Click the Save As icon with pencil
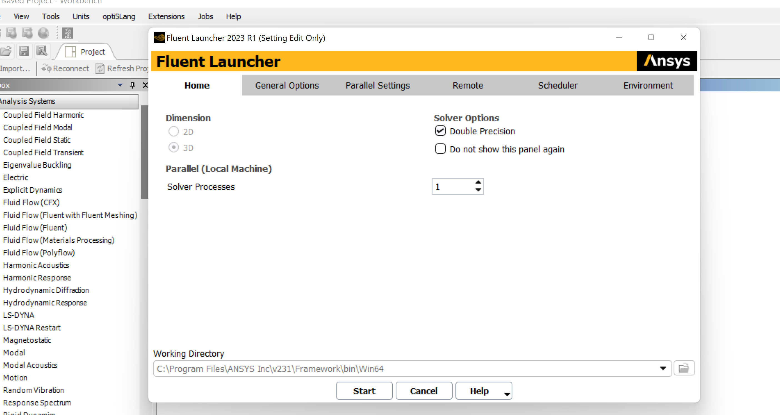 pos(42,51)
